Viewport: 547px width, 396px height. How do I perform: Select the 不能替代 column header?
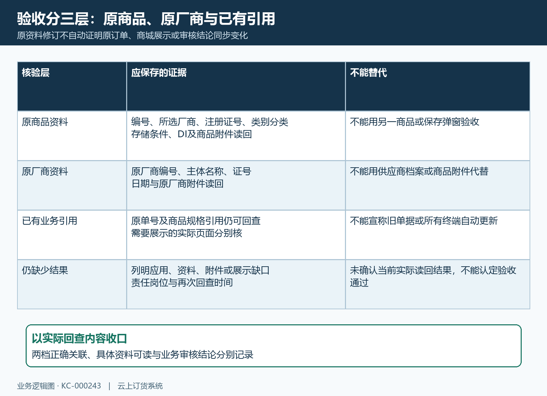(438, 86)
